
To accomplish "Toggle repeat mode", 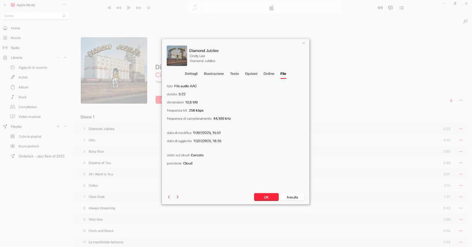I will 149,8.
